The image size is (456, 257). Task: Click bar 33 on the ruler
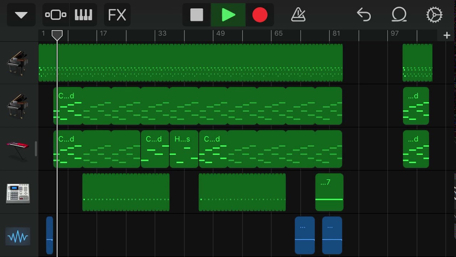coord(162,33)
